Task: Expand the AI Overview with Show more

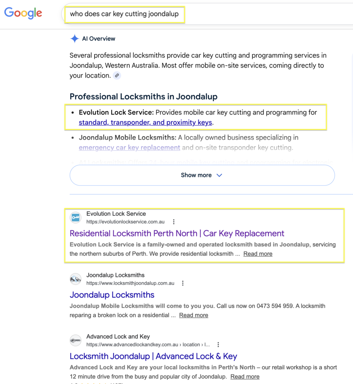Action: click(202, 175)
